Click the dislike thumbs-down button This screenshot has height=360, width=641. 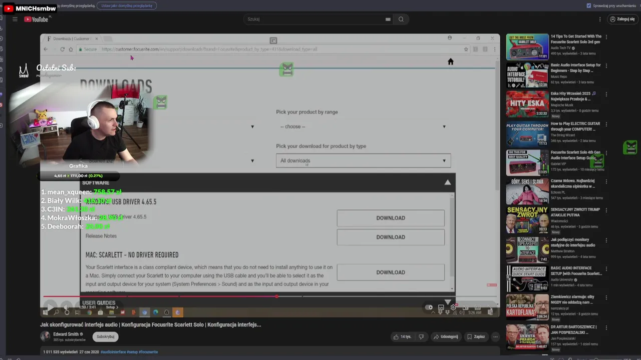click(421, 336)
